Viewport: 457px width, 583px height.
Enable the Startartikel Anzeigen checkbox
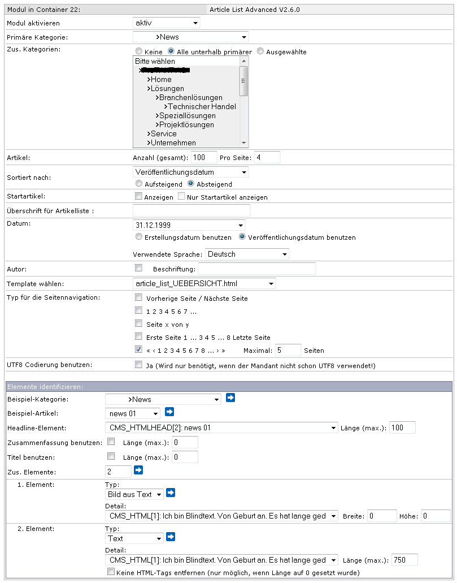(138, 197)
